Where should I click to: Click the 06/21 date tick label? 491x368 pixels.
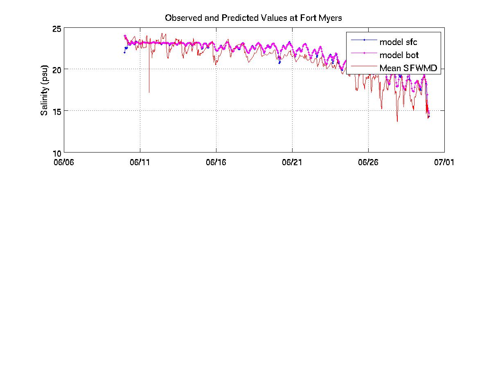point(292,162)
